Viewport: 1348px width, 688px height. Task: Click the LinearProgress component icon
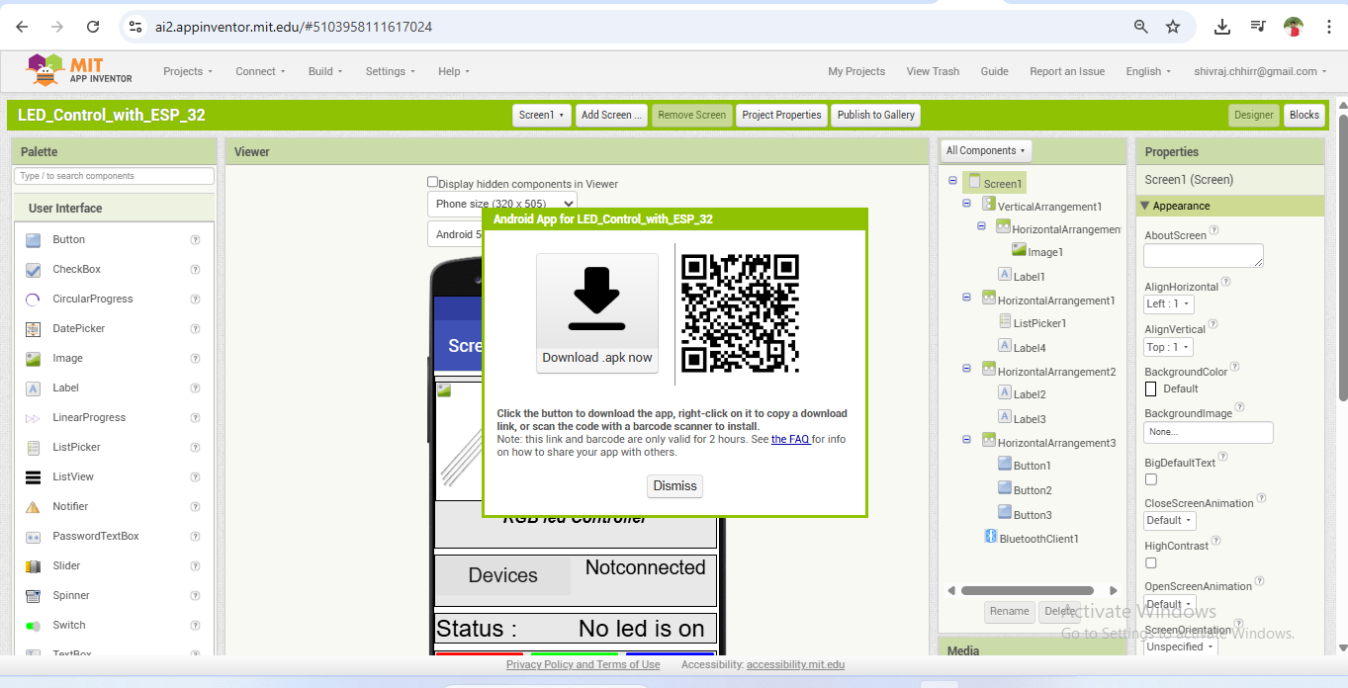click(x=34, y=418)
